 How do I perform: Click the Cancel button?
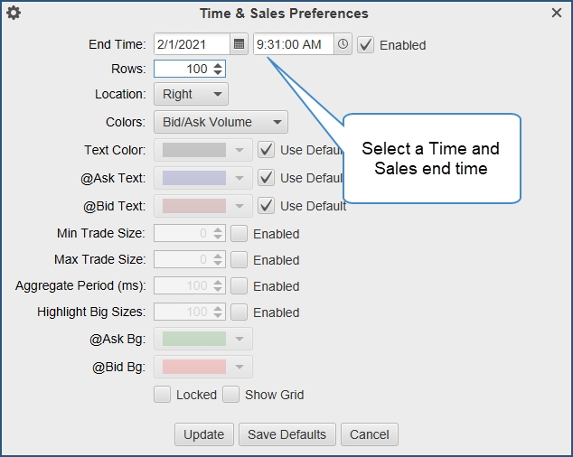point(370,434)
